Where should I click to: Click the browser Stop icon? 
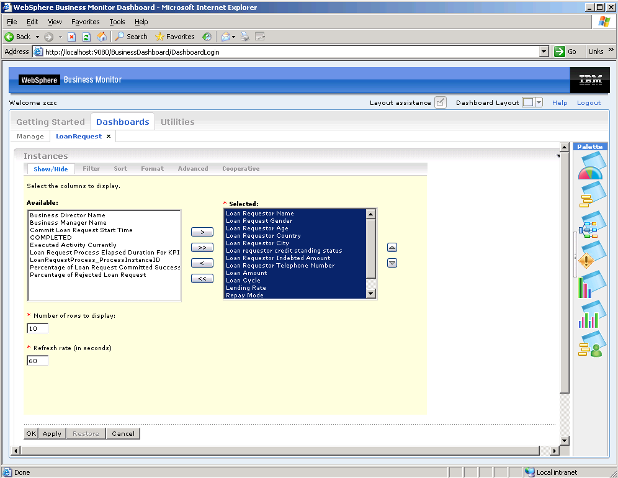coord(71,37)
